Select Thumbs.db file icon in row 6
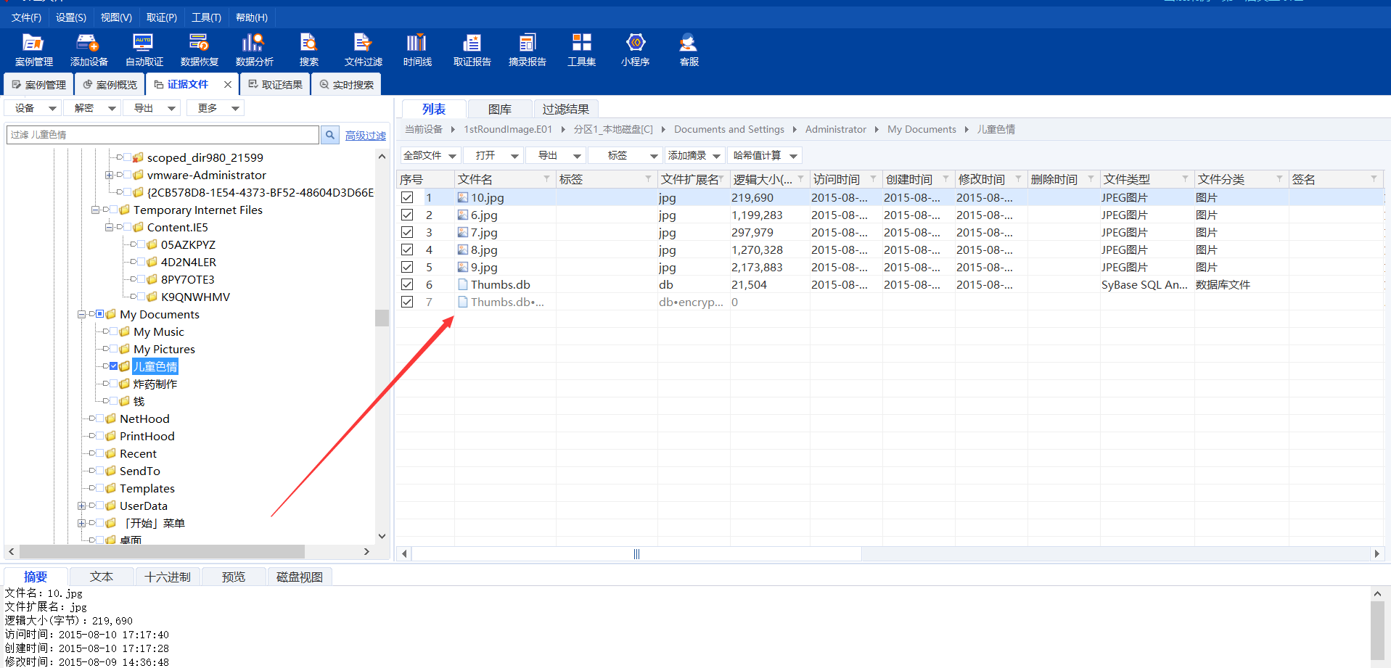 point(463,284)
